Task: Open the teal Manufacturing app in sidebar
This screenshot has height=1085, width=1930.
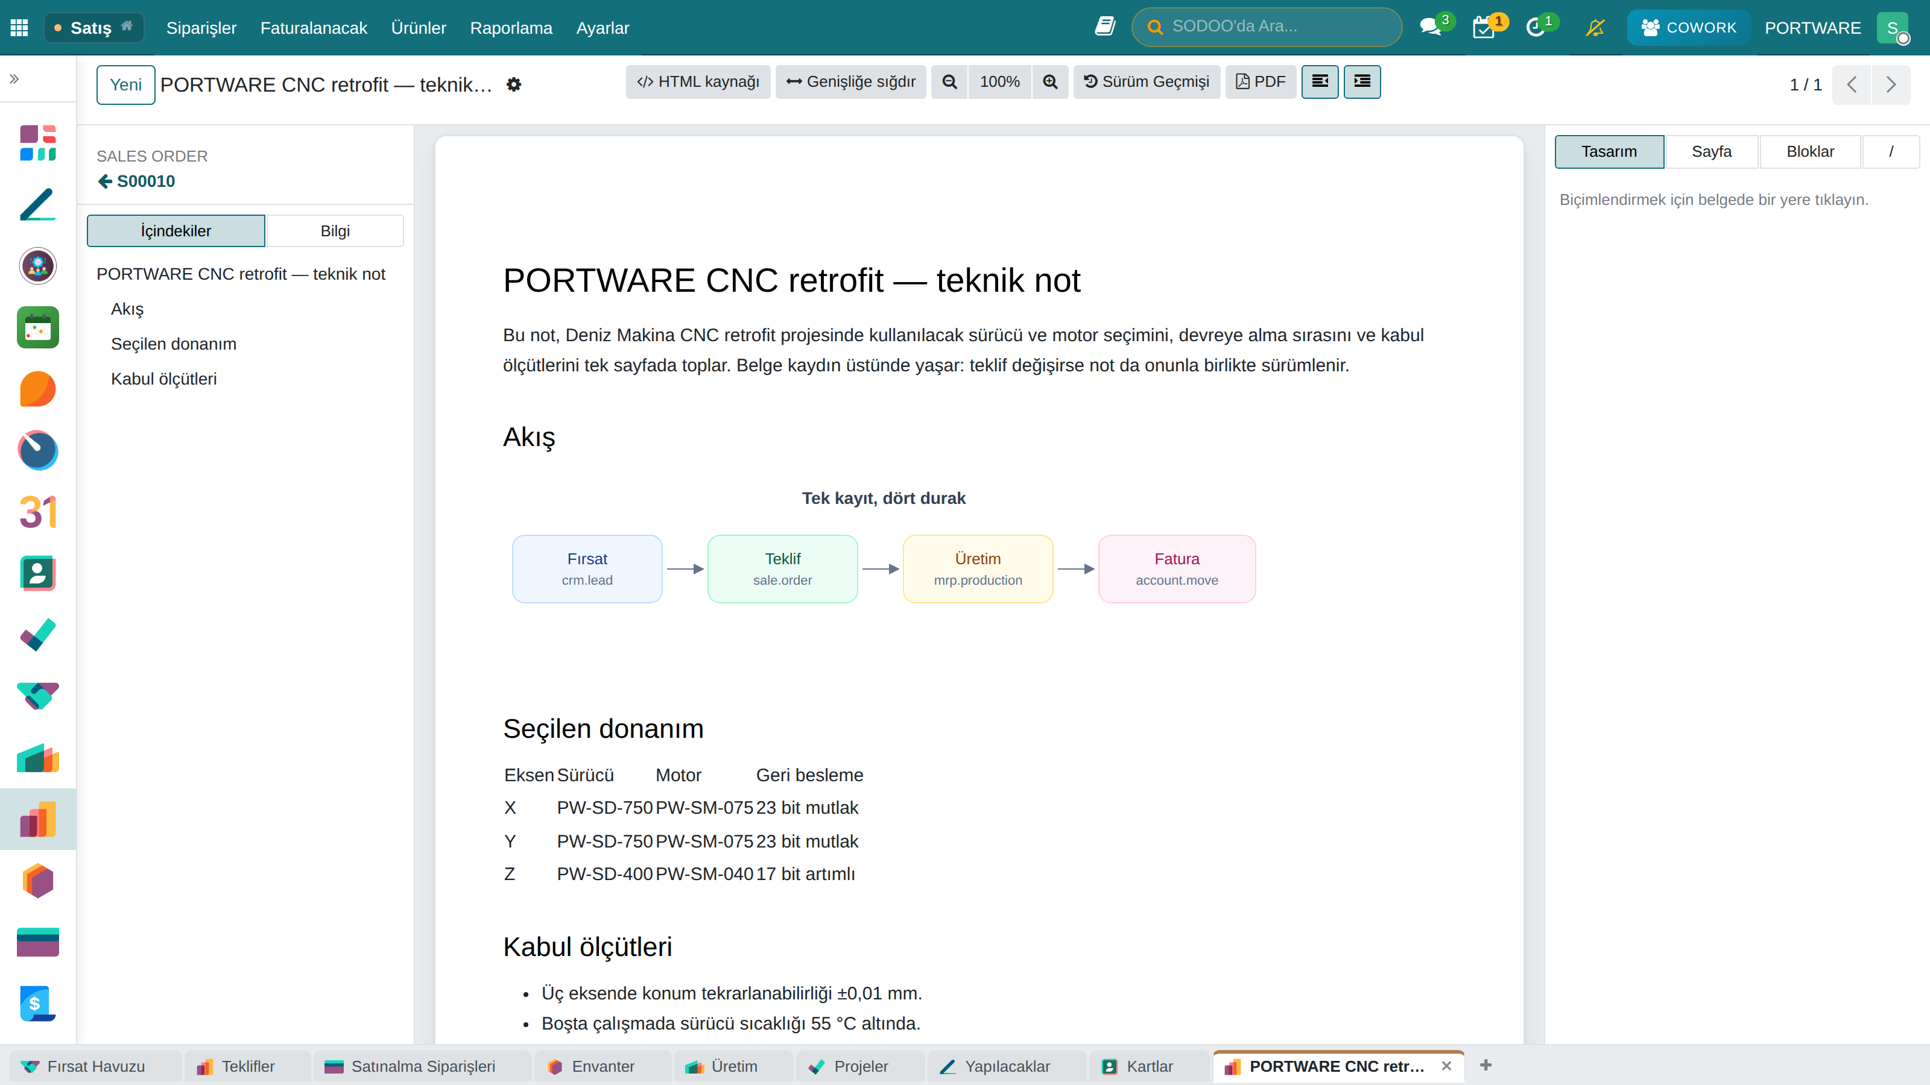Action: (37, 758)
